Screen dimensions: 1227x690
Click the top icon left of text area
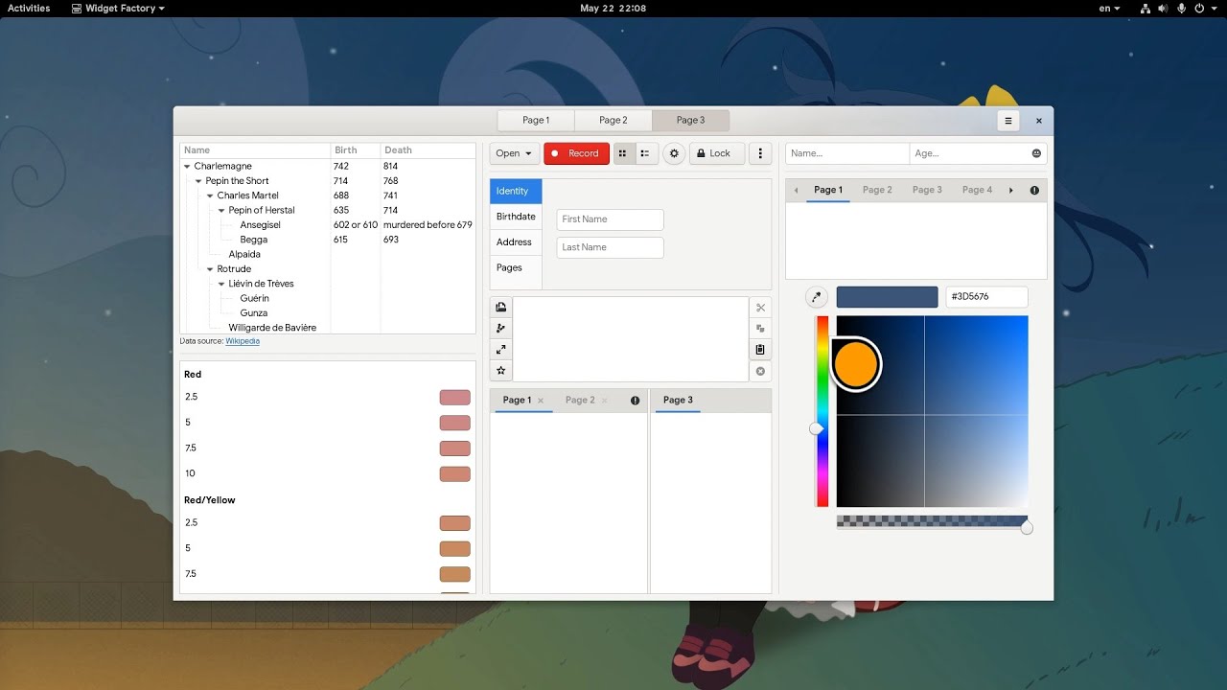500,308
